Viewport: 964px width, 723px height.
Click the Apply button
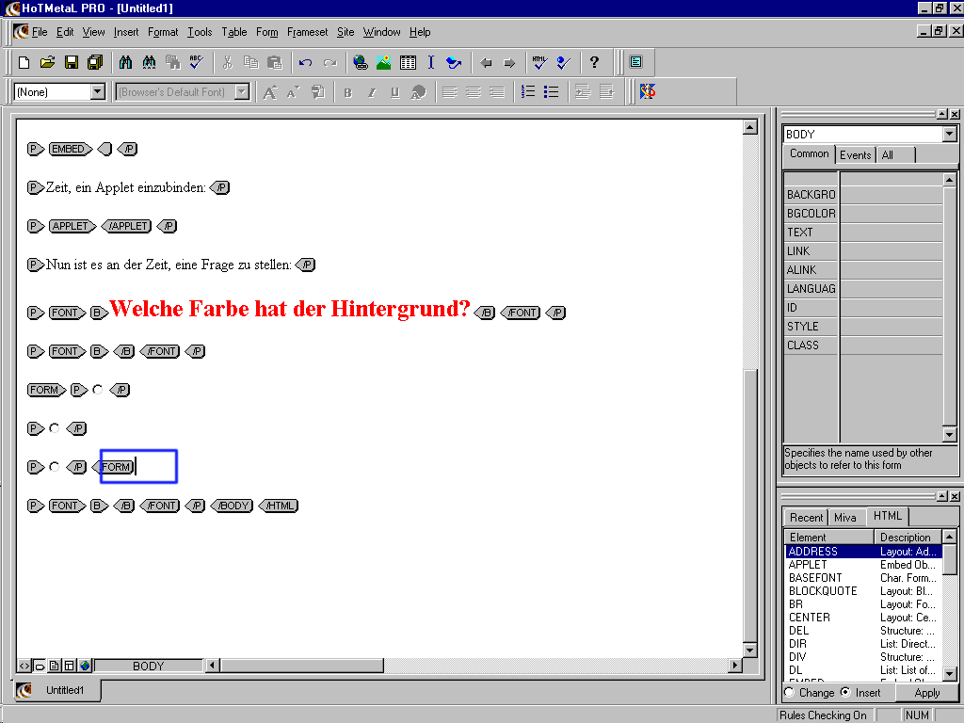tap(926, 692)
